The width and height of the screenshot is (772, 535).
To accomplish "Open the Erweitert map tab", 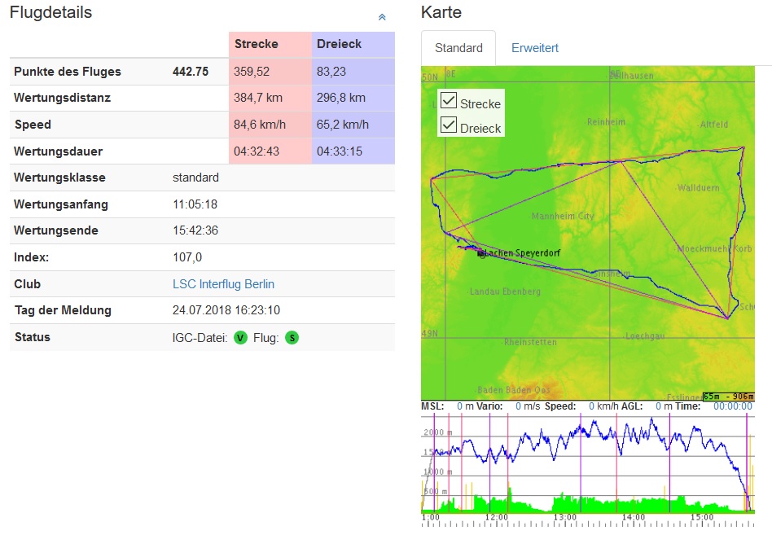I will pyautogui.click(x=535, y=48).
